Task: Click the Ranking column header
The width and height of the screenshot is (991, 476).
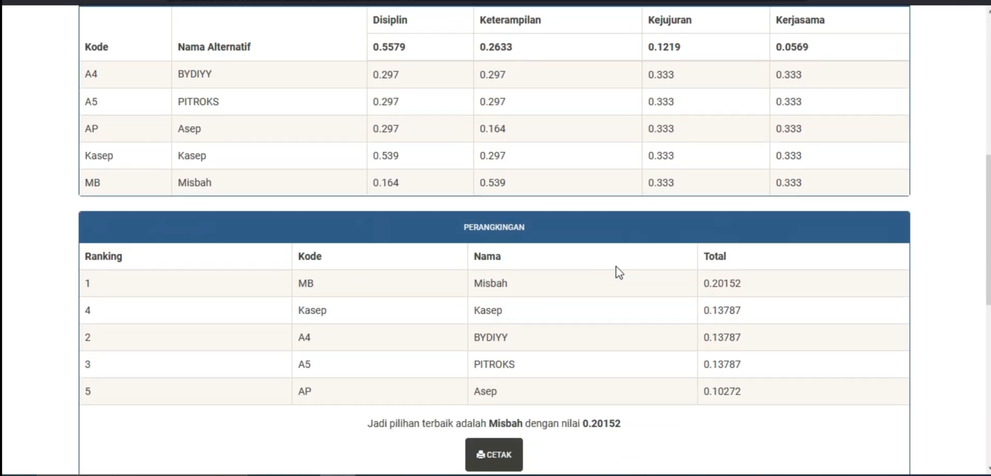Action: 103,256
